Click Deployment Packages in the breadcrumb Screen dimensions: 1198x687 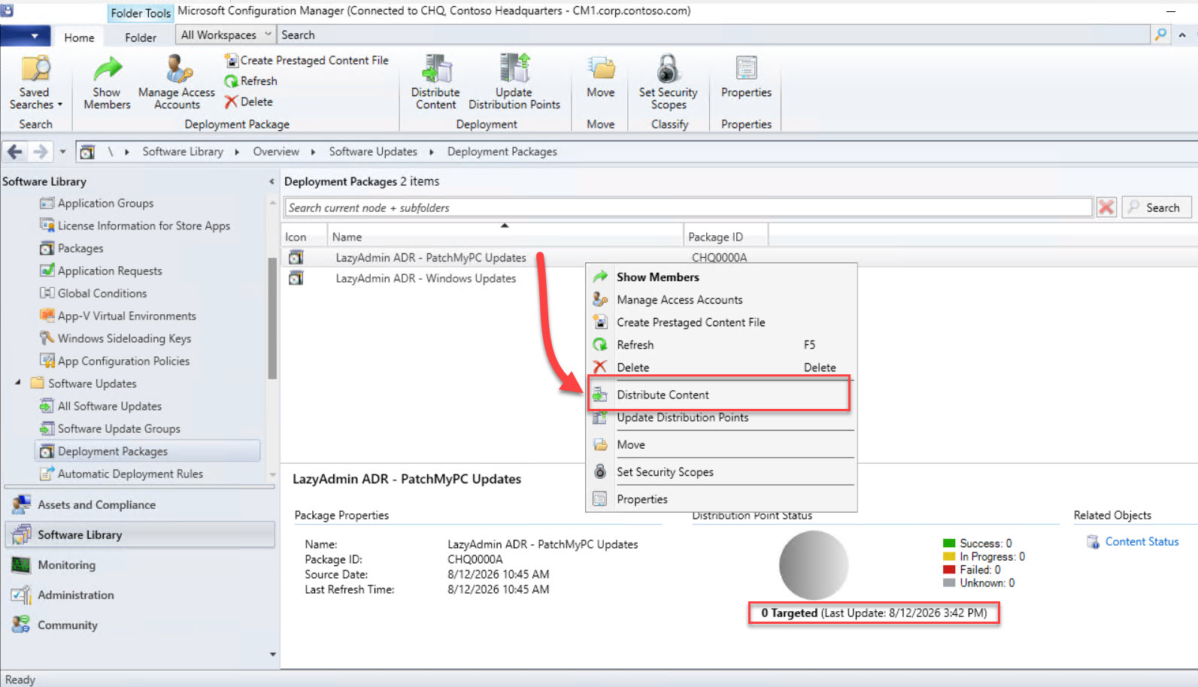[502, 152]
